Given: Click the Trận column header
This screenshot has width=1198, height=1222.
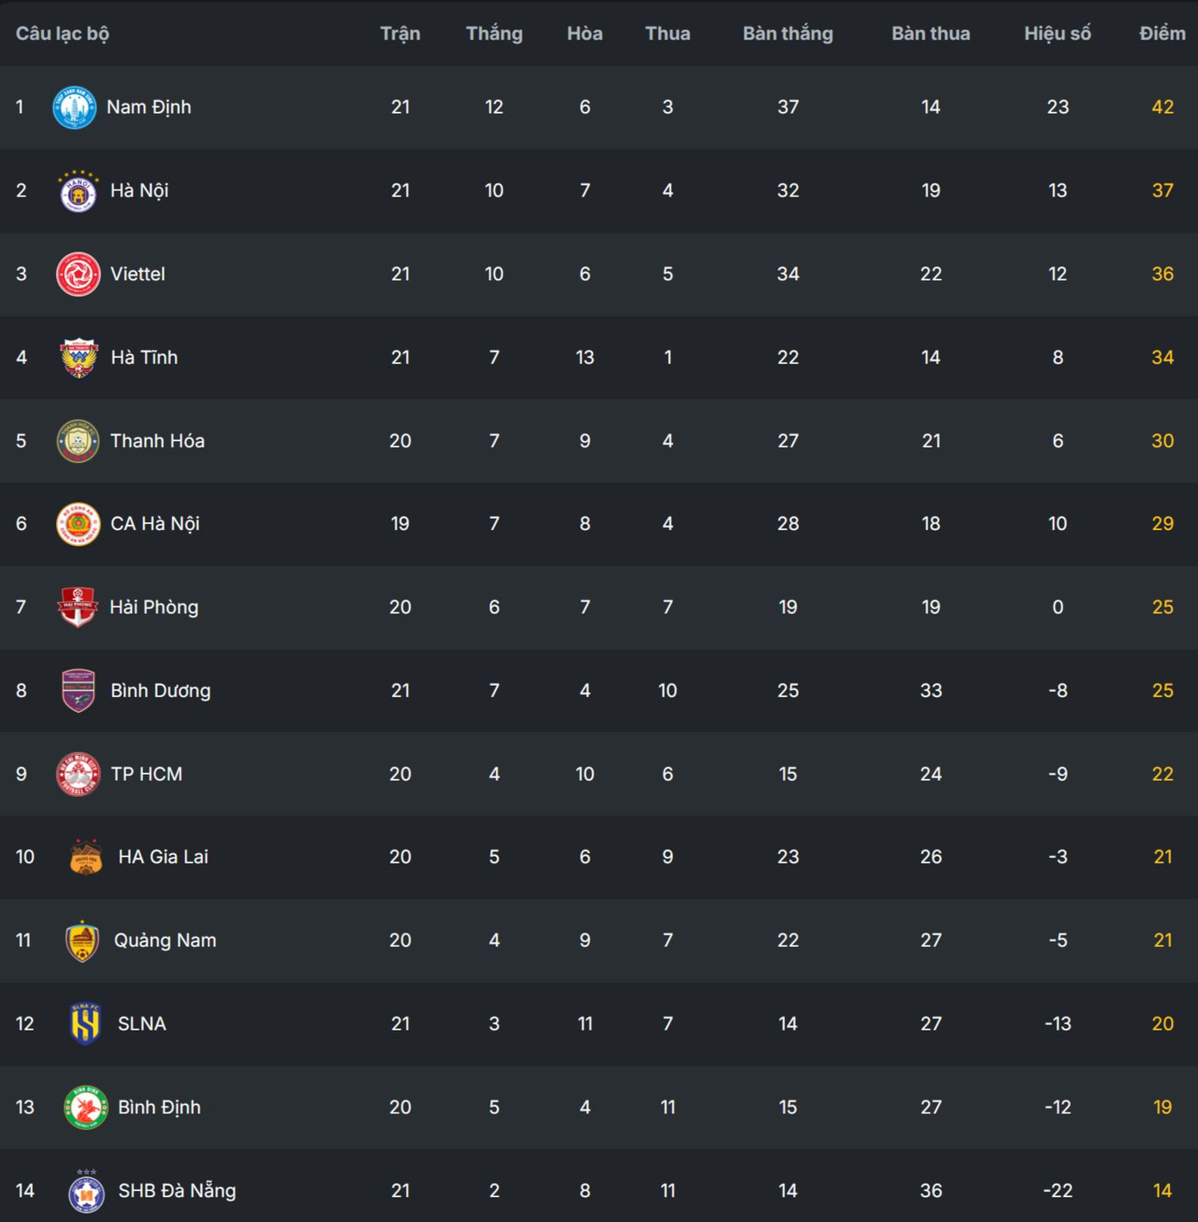Looking at the screenshot, I should 400,34.
